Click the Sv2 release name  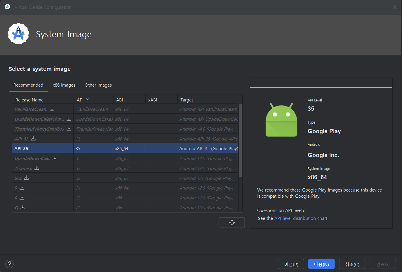[x=18, y=178]
